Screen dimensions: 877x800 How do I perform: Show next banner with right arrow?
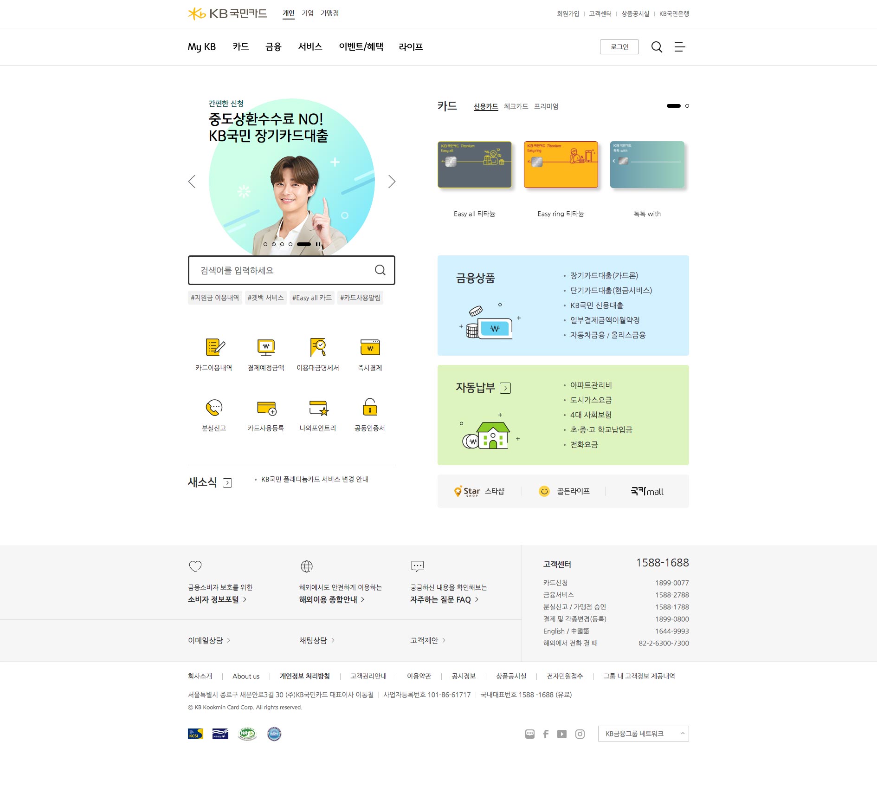tap(392, 182)
